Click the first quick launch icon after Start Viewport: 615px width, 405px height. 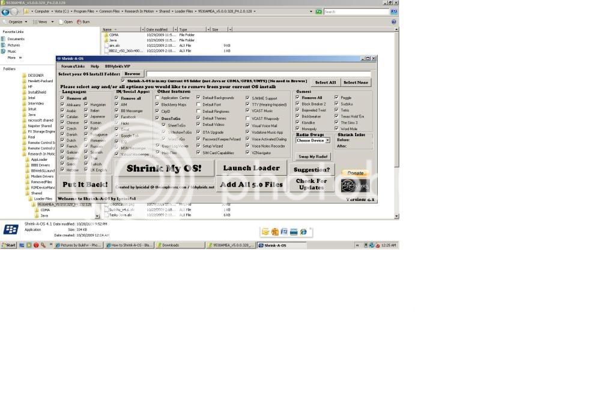coord(22,245)
